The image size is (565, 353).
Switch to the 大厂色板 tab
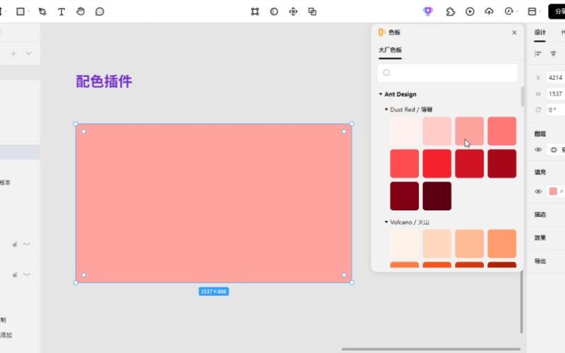click(390, 49)
